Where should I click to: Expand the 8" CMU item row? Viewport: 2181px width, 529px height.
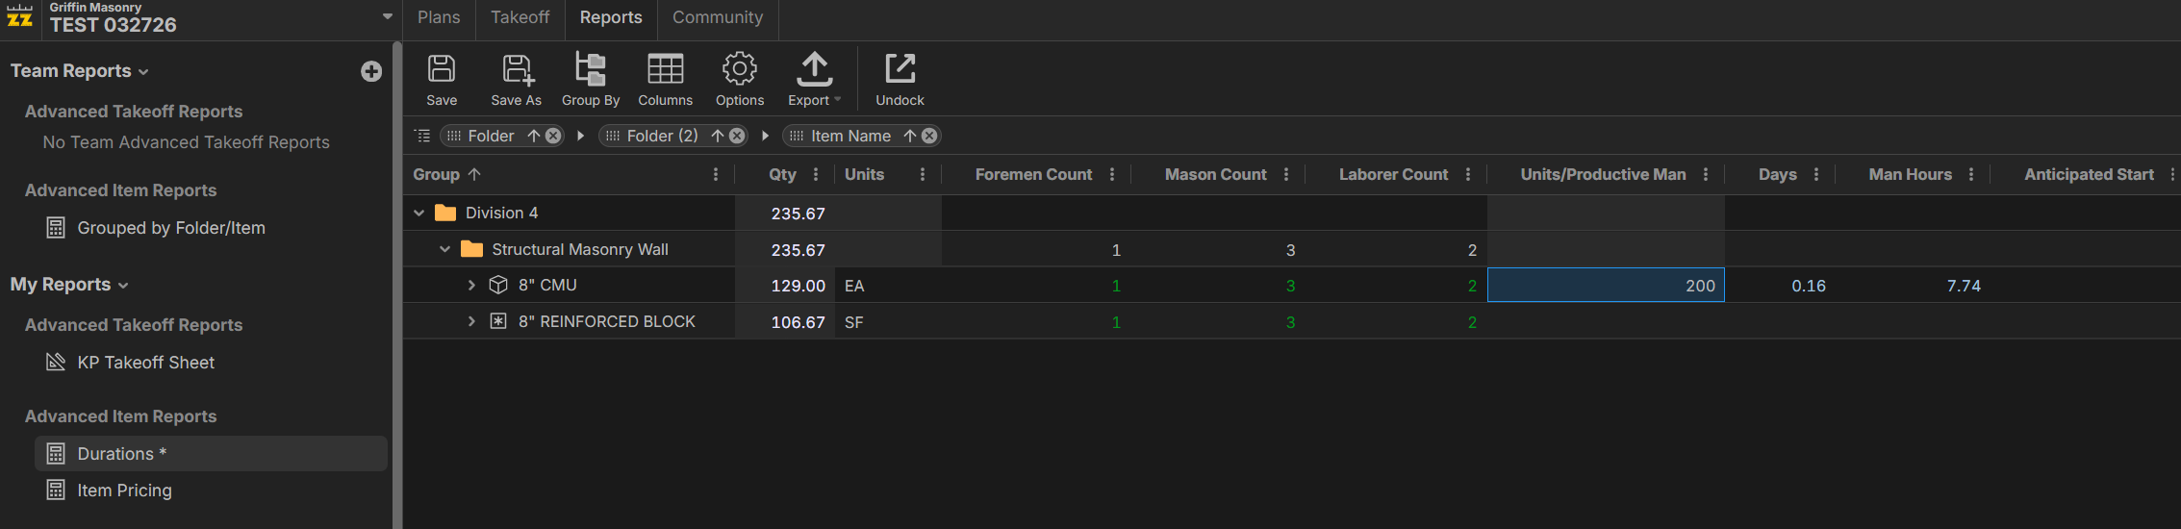click(471, 286)
